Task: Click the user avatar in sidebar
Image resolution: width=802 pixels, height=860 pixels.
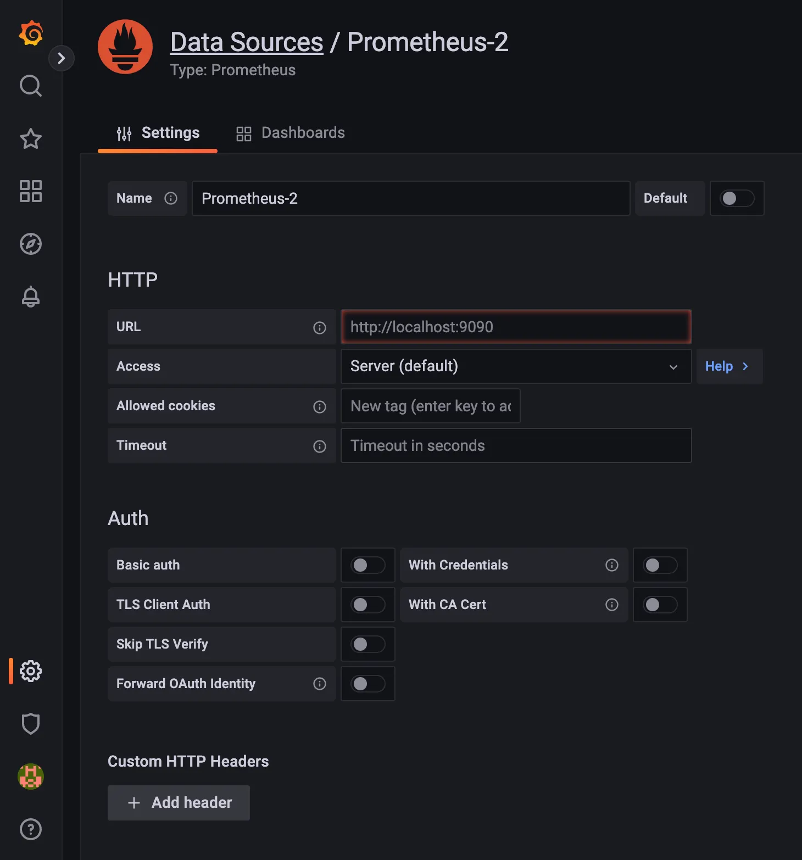Action: 31,777
